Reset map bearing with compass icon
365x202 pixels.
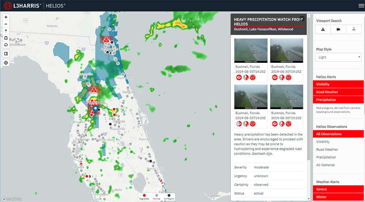[6, 31]
